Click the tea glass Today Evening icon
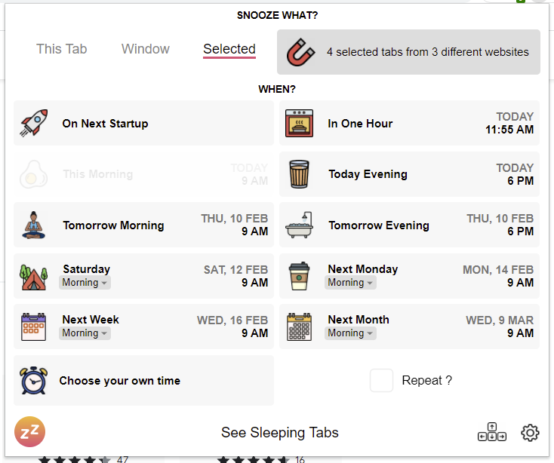 tap(299, 174)
